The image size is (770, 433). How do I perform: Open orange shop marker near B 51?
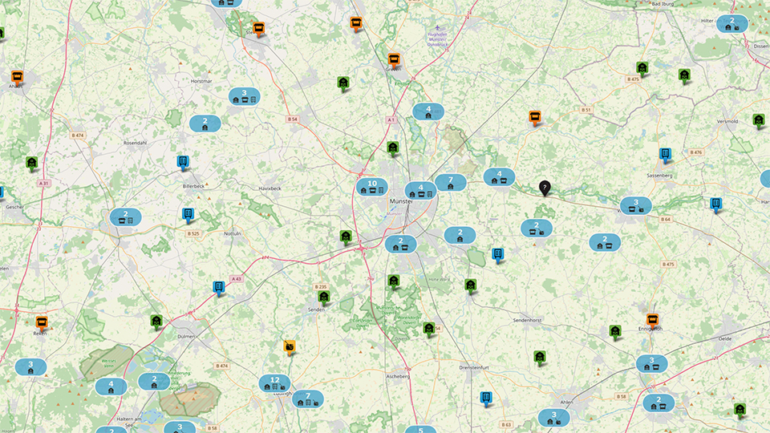(x=535, y=118)
